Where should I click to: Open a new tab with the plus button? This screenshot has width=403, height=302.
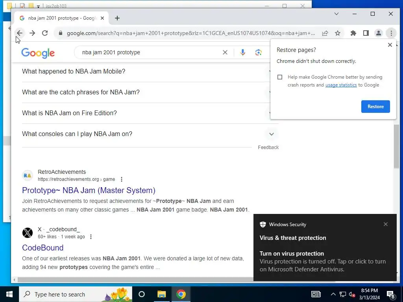tap(117, 18)
